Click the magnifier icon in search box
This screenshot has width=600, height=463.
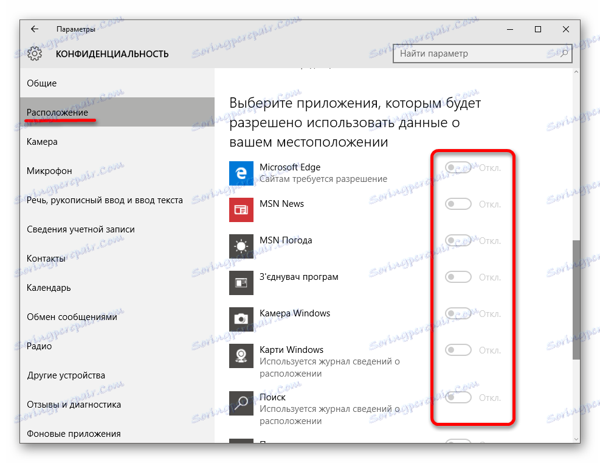(x=564, y=54)
